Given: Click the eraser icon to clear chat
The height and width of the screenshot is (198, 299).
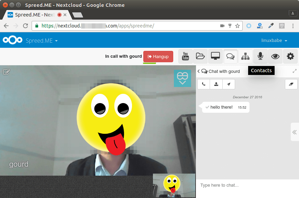Looking at the screenshot, I should point(291,84).
